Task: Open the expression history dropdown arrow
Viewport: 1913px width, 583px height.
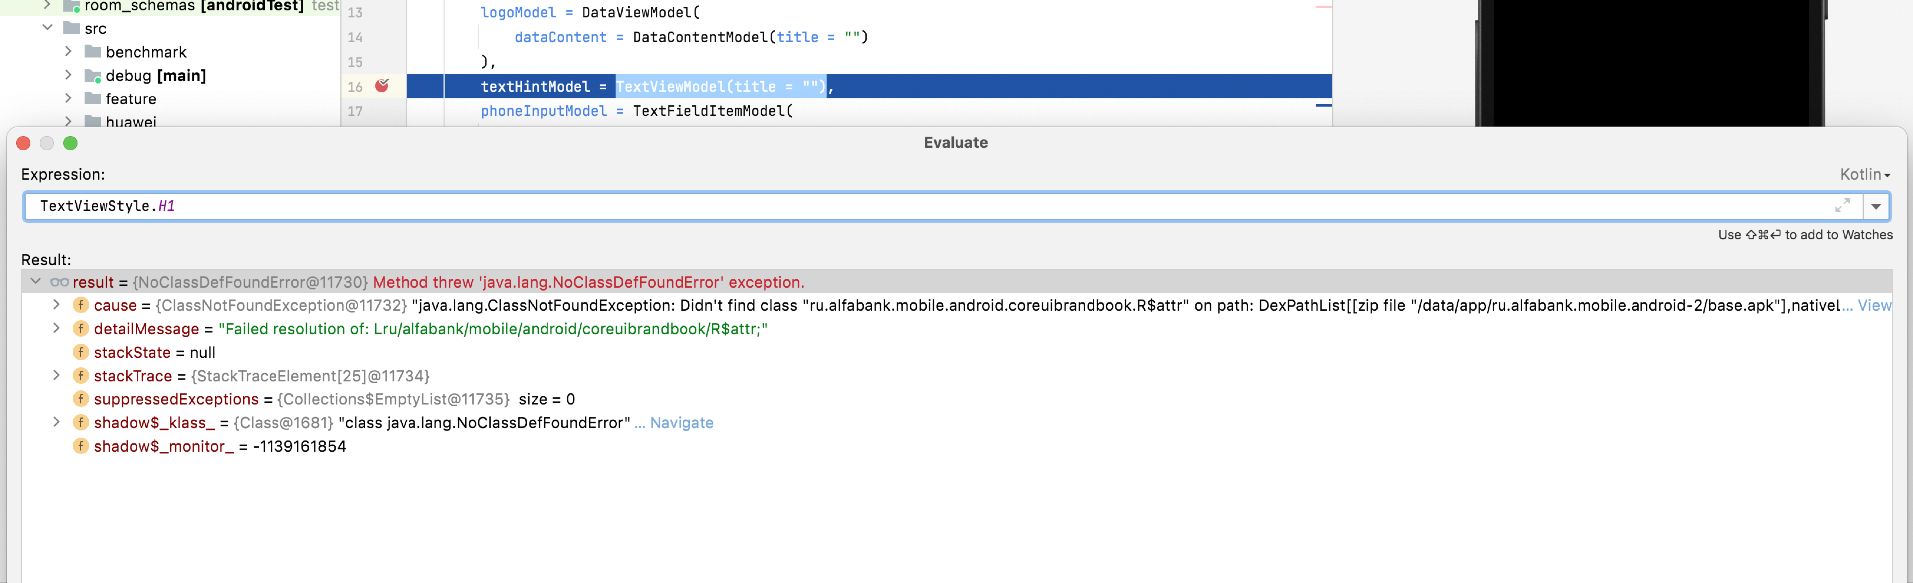Action: click(x=1876, y=207)
